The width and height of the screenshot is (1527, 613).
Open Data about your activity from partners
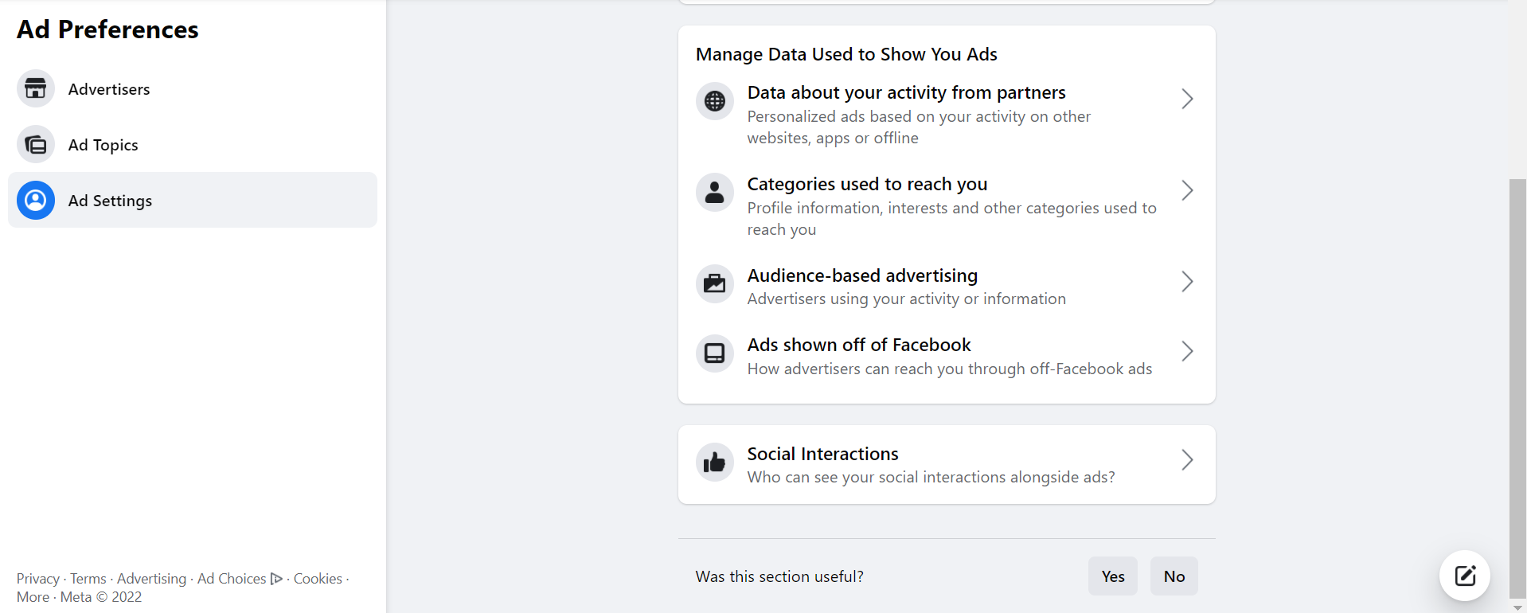click(x=906, y=93)
